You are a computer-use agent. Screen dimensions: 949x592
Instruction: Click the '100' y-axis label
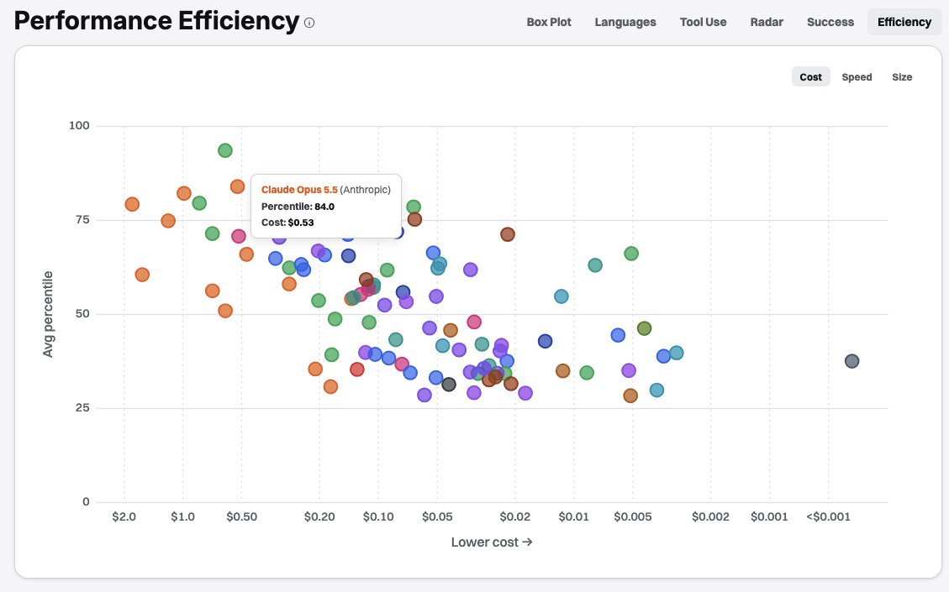click(x=79, y=126)
